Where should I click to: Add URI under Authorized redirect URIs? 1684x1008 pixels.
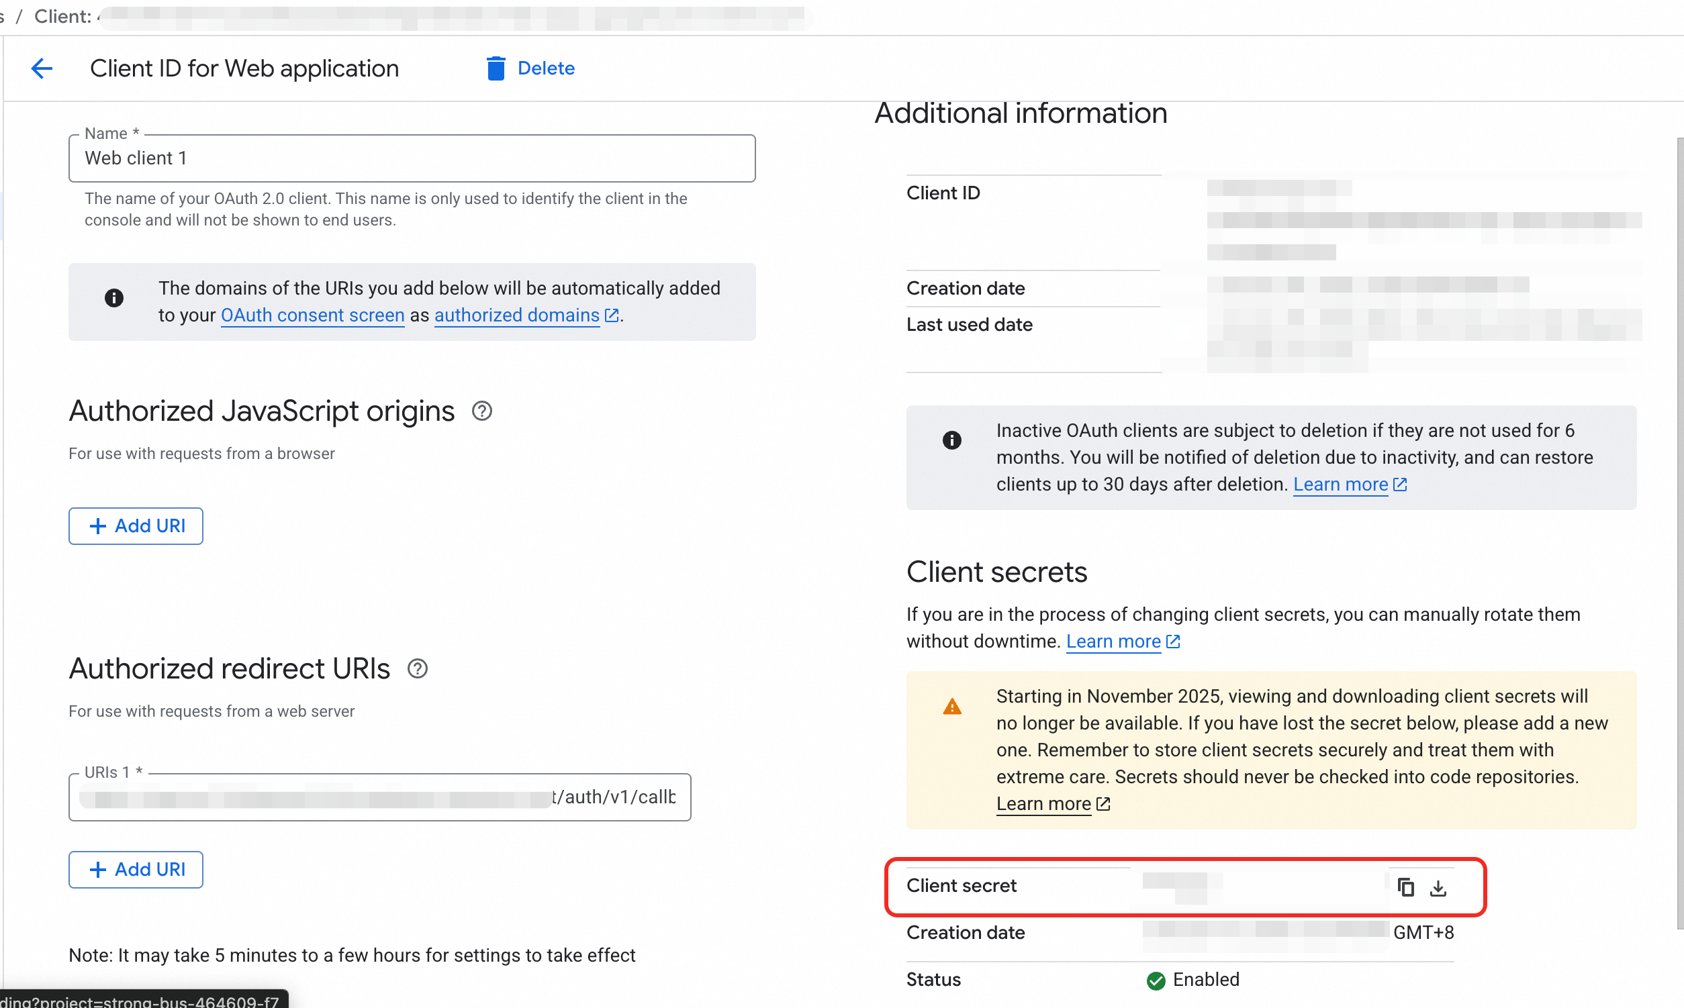pos(135,870)
